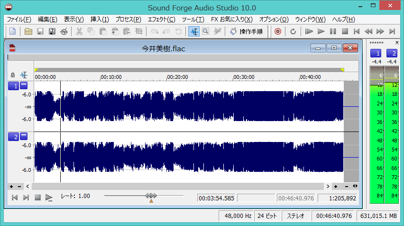Close the channel meters panel

click(x=397, y=43)
